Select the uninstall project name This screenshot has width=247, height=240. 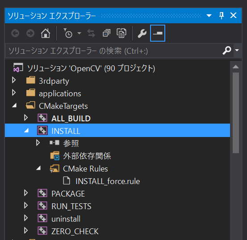66,219
